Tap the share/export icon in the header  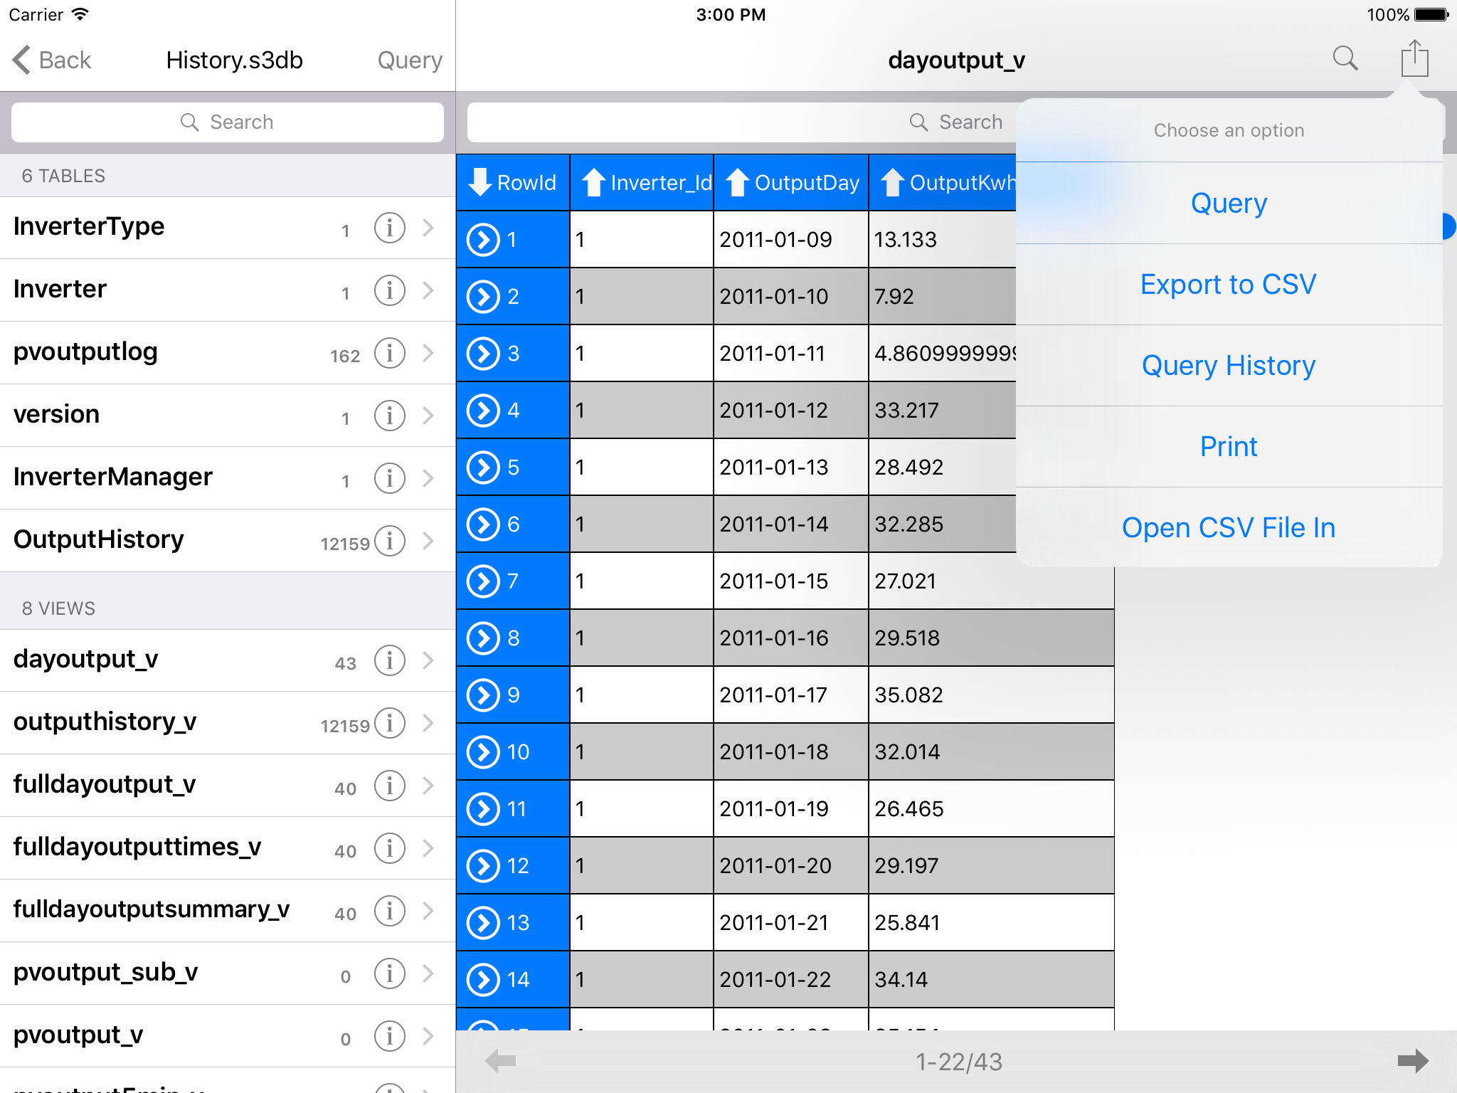(x=1414, y=58)
